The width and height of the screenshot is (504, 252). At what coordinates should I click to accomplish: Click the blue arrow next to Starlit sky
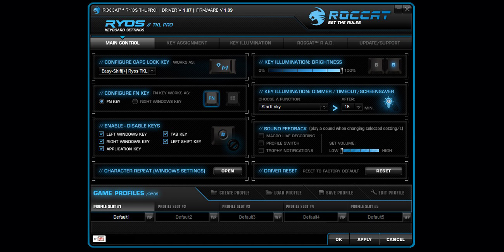[335, 108]
